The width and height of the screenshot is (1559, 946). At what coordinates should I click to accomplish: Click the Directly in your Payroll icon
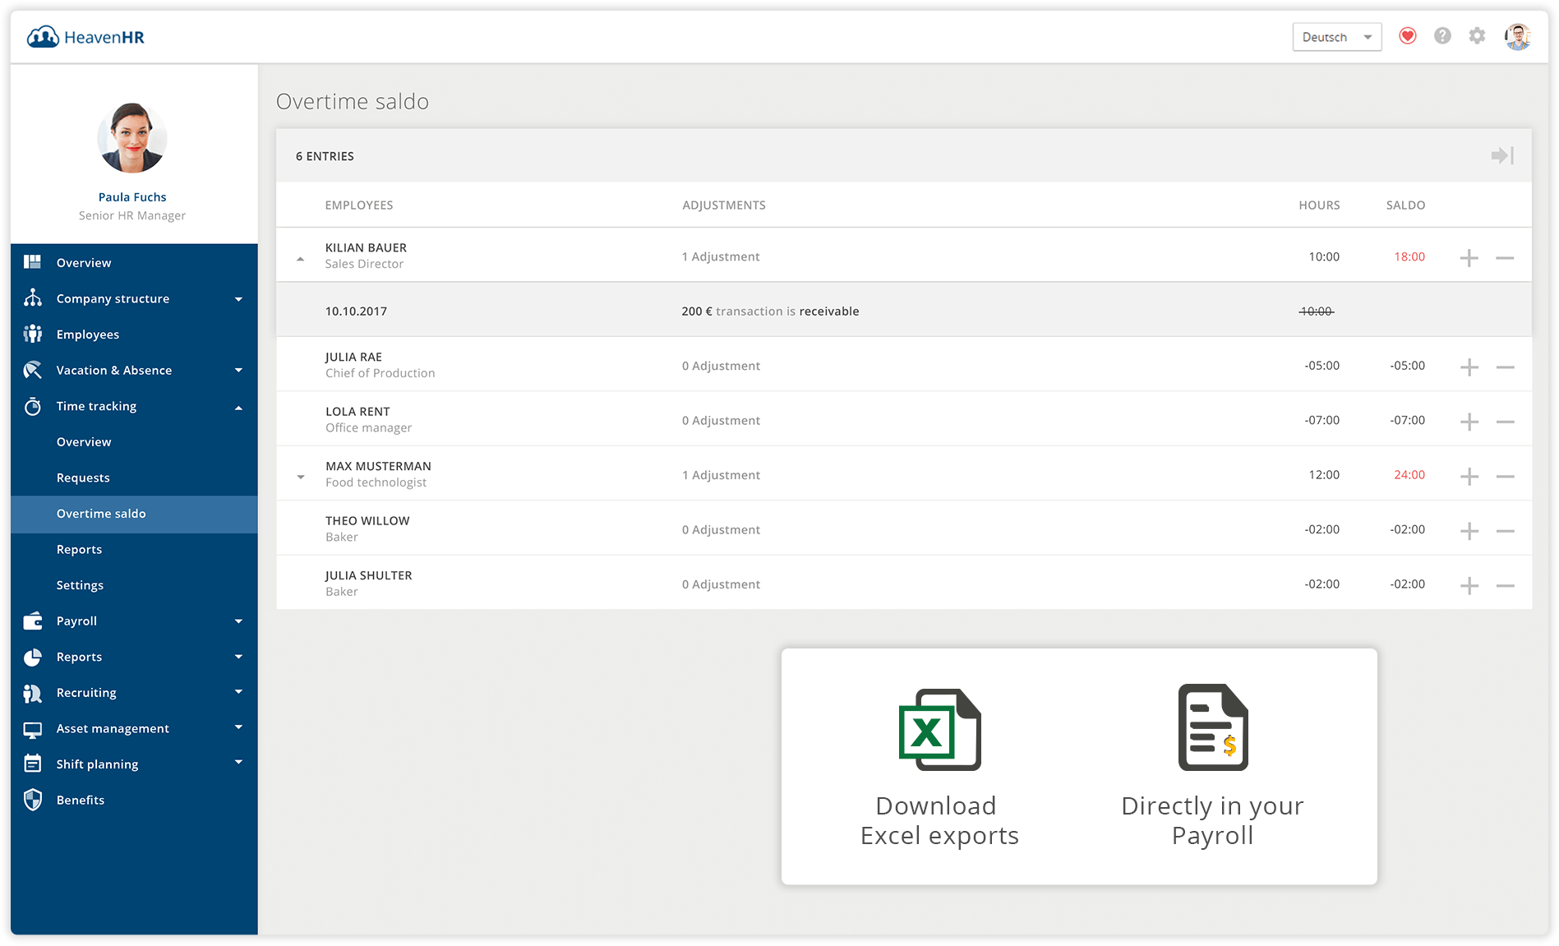(1213, 727)
